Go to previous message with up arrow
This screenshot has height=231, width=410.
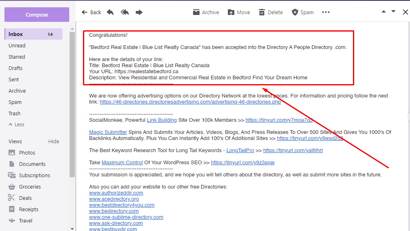coord(384,12)
